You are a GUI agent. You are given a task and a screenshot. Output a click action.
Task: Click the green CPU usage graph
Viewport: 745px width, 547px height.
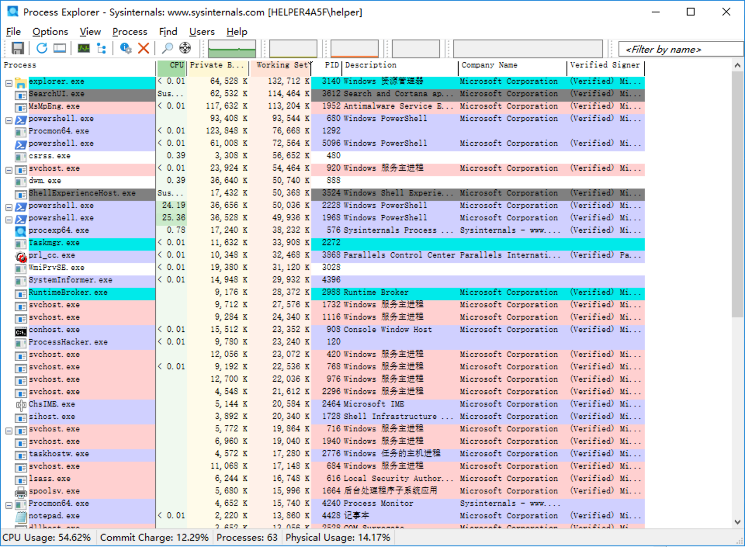click(232, 49)
